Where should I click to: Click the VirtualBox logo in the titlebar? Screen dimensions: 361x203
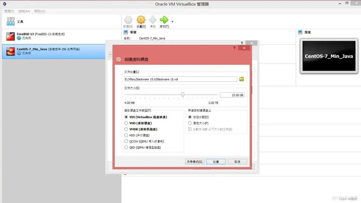pos(4,4)
